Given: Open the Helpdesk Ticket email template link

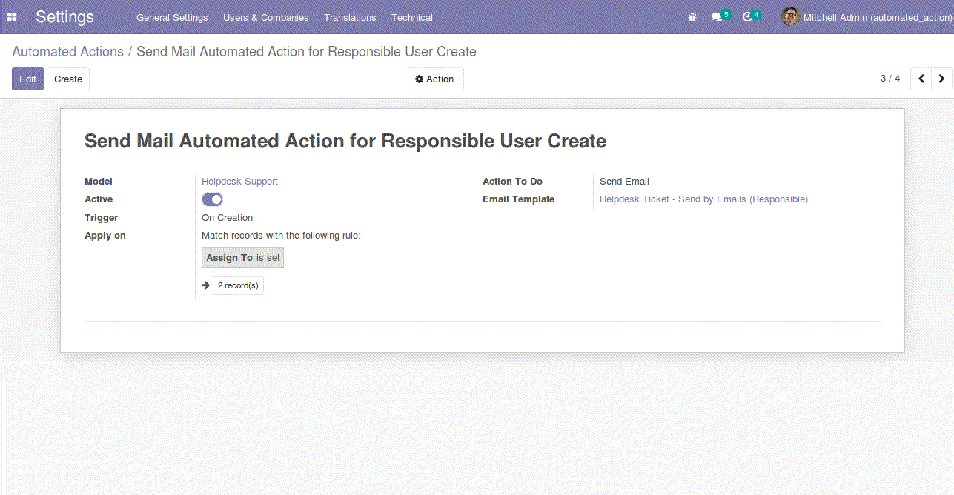Looking at the screenshot, I should (x=703, y=199).
